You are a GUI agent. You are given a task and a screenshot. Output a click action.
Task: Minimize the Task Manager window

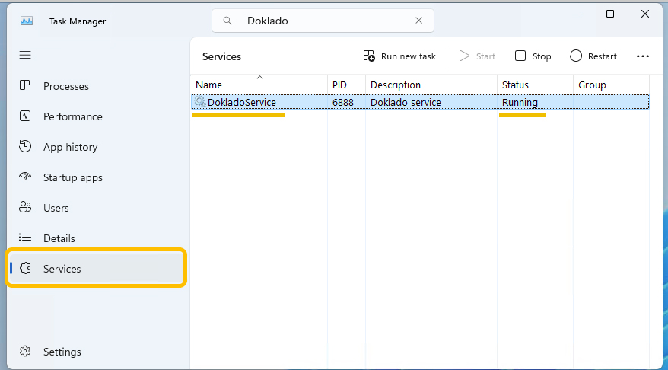[x=576, y=14]
